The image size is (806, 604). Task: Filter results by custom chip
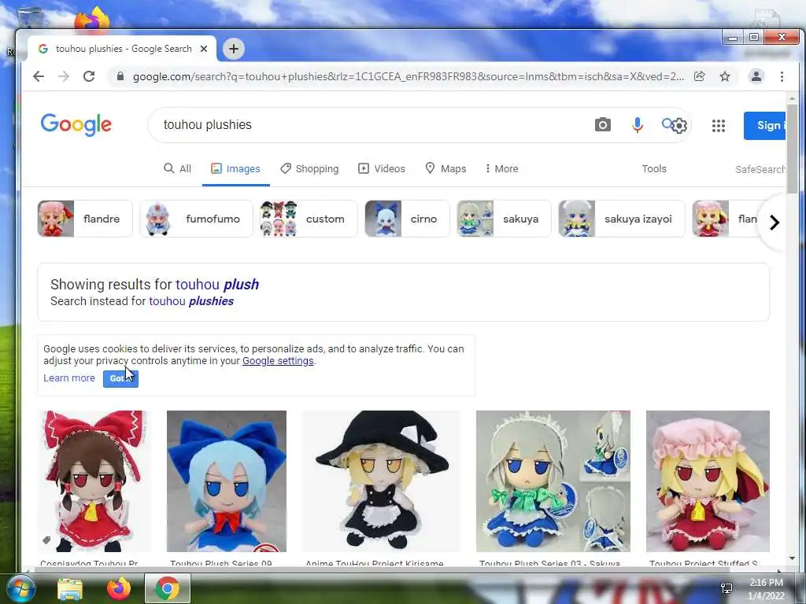tap(309, 219)
